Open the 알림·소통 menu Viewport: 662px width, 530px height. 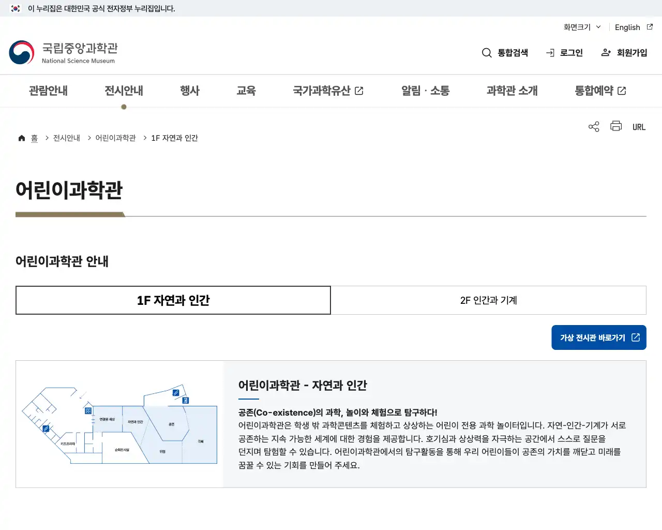[425, 91]
